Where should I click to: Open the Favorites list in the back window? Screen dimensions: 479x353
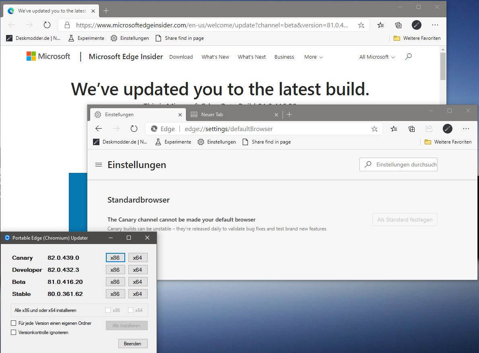(380, 25)
